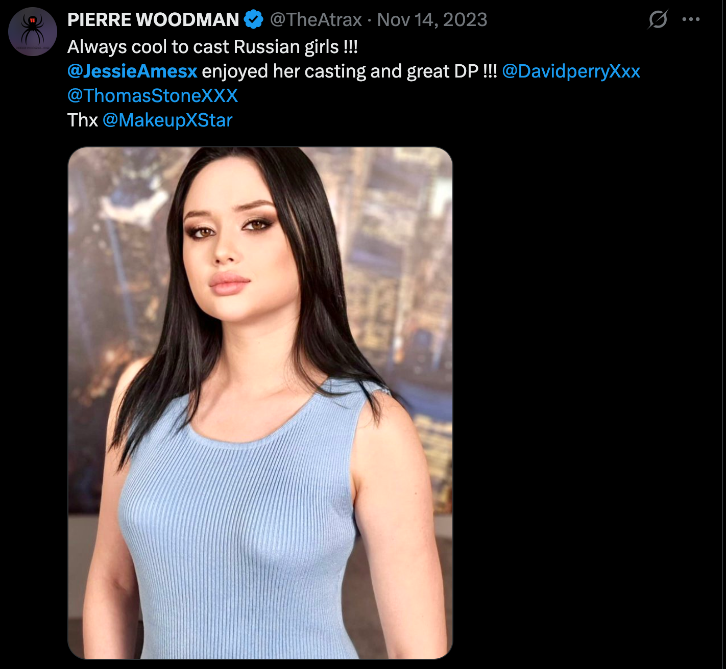726x669 pixels.
Task: Click the empty black area beside the photo
Action: point(587,403)
